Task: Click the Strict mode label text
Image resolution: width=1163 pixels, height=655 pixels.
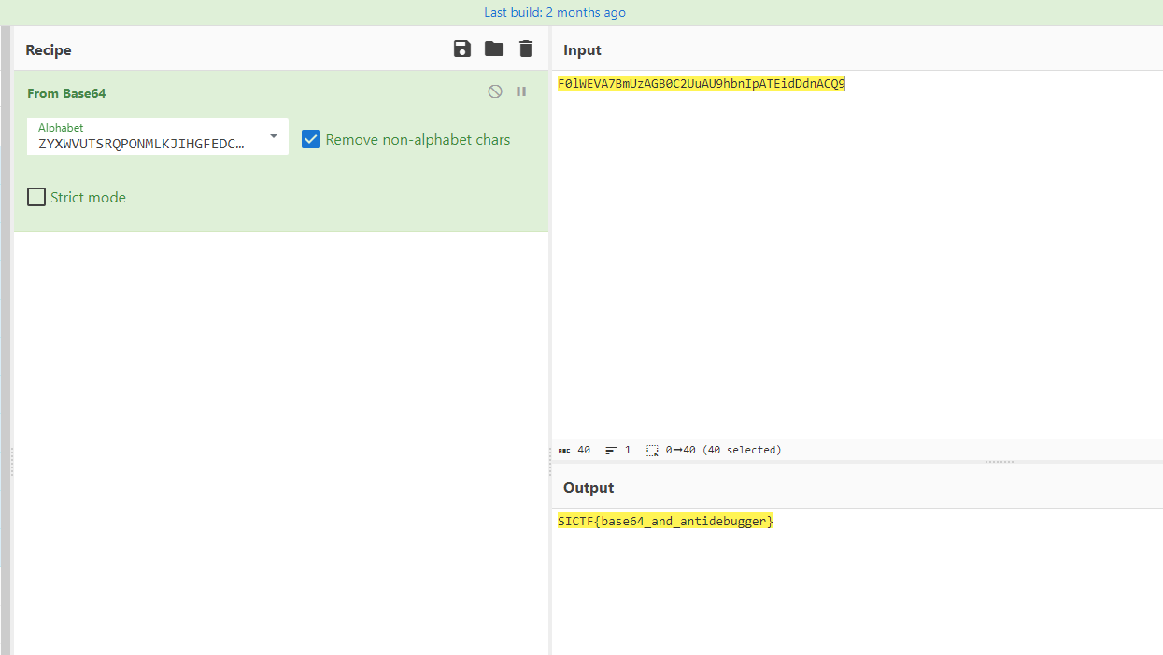Action: [x=88, y=198]
